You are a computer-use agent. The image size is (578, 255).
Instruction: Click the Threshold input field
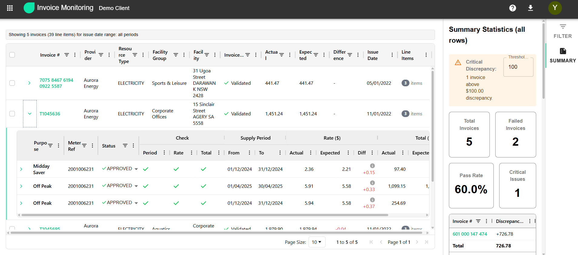(518, 67)
